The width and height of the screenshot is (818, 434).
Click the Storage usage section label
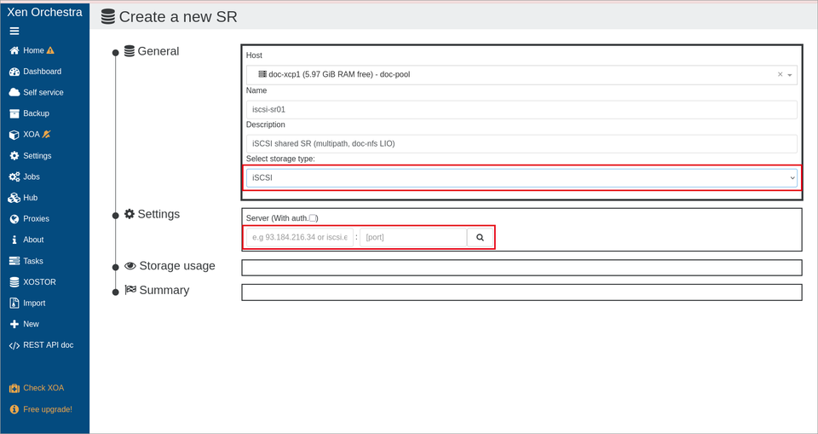tap(177, 266)
